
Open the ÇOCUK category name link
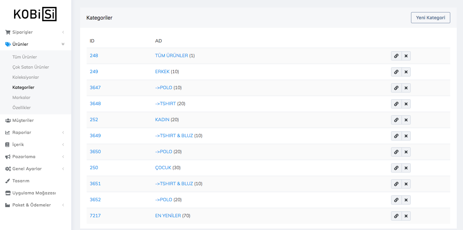click(163, 168)
